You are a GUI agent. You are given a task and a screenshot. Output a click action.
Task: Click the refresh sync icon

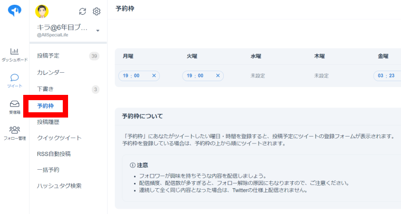coord(82,12)
